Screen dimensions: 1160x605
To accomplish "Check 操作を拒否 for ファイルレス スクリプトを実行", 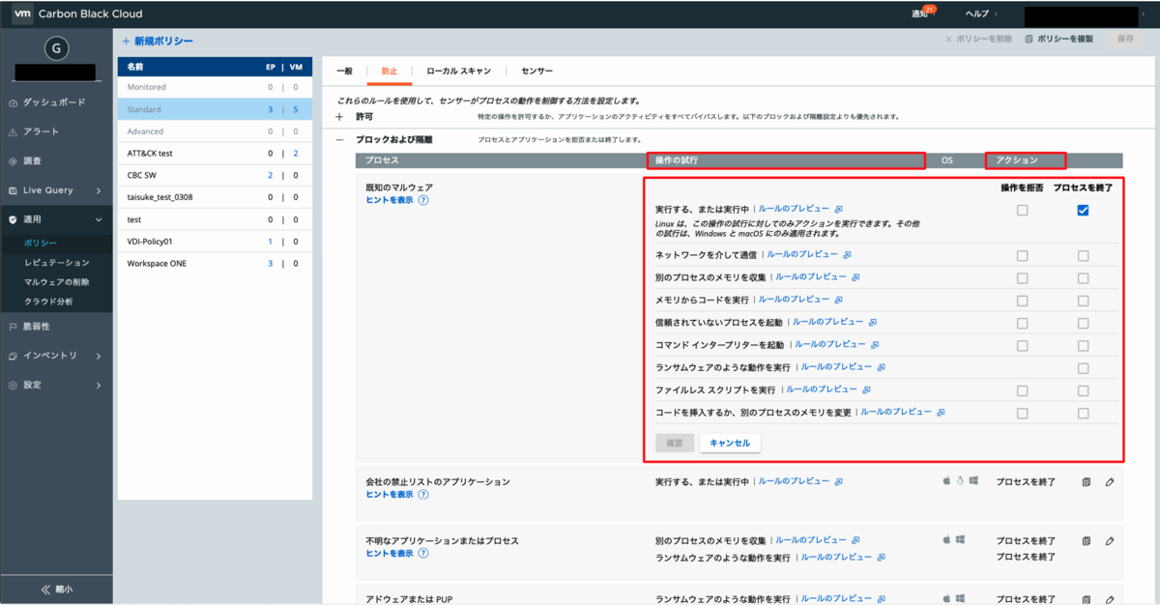I will point(1022,390).
